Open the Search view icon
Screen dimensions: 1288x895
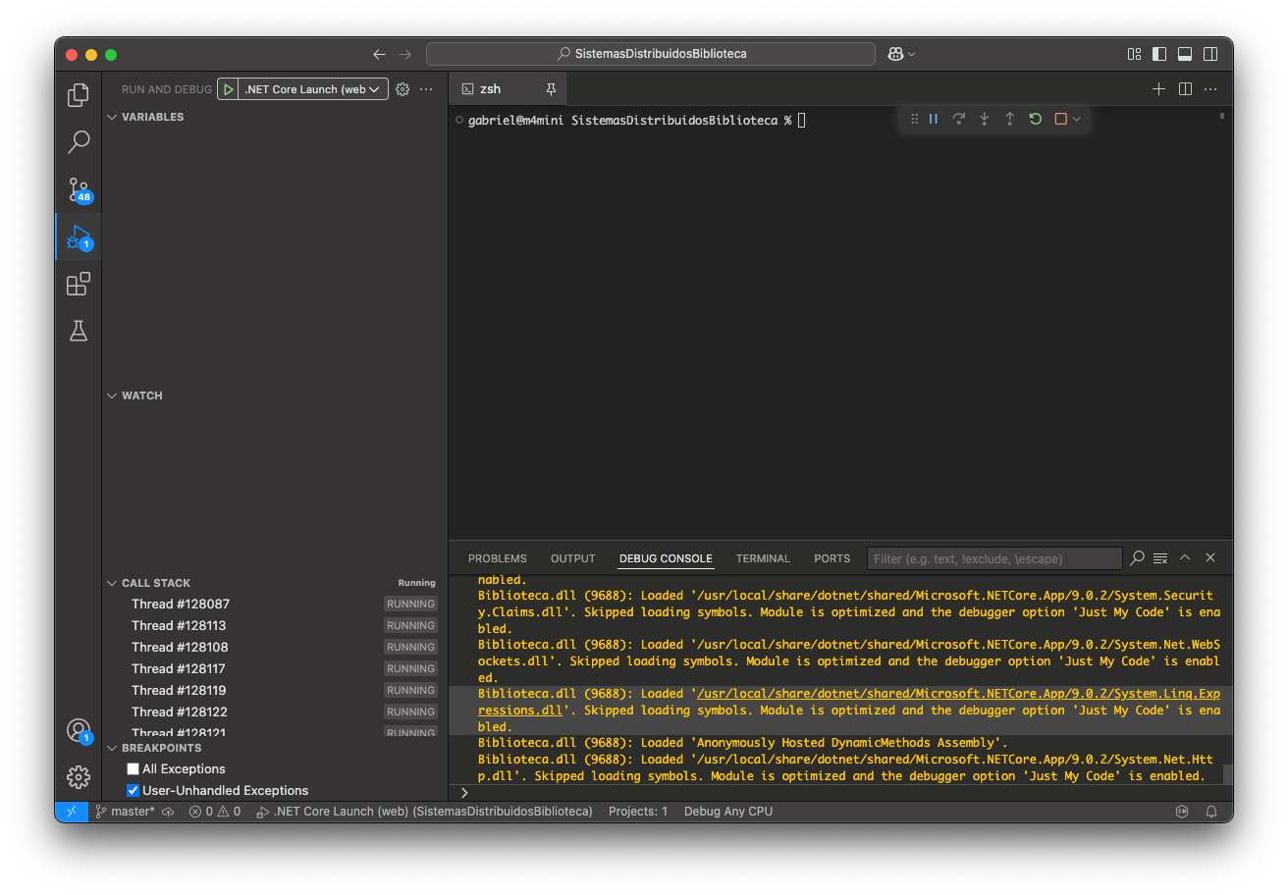[79, 142]
